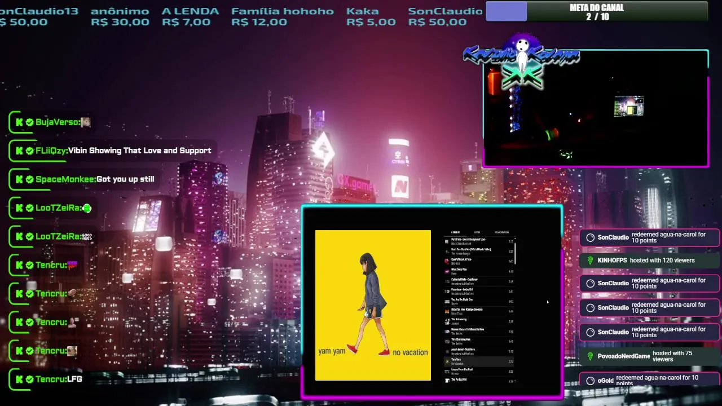The image size is (722, 406).
Task: Open the A SEGUIR tab
Action: tap(455, 232)
